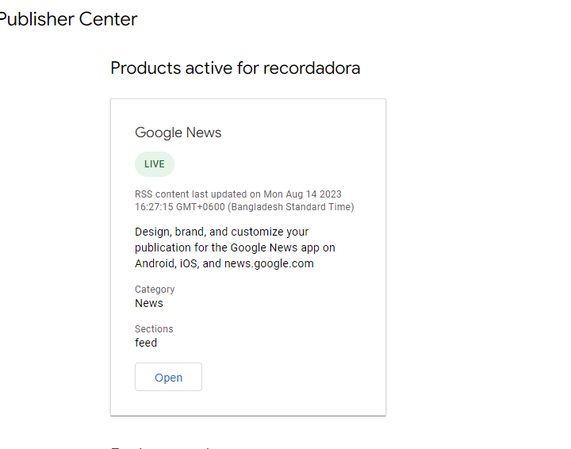Select the Google News card title
Screen dimensions: 571x449
click(x=178, y=132)
